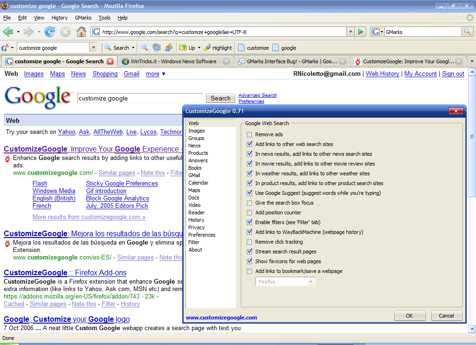The width and height of the screenshot is (476, 345).
Task: Open Google toolbar search box dropdown
Action: [x=93, y=48]
